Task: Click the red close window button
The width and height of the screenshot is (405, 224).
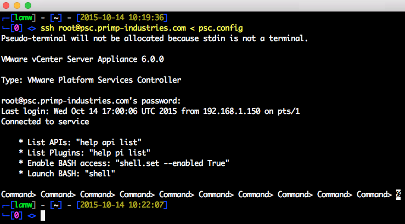Action: [x=6, y=5]
